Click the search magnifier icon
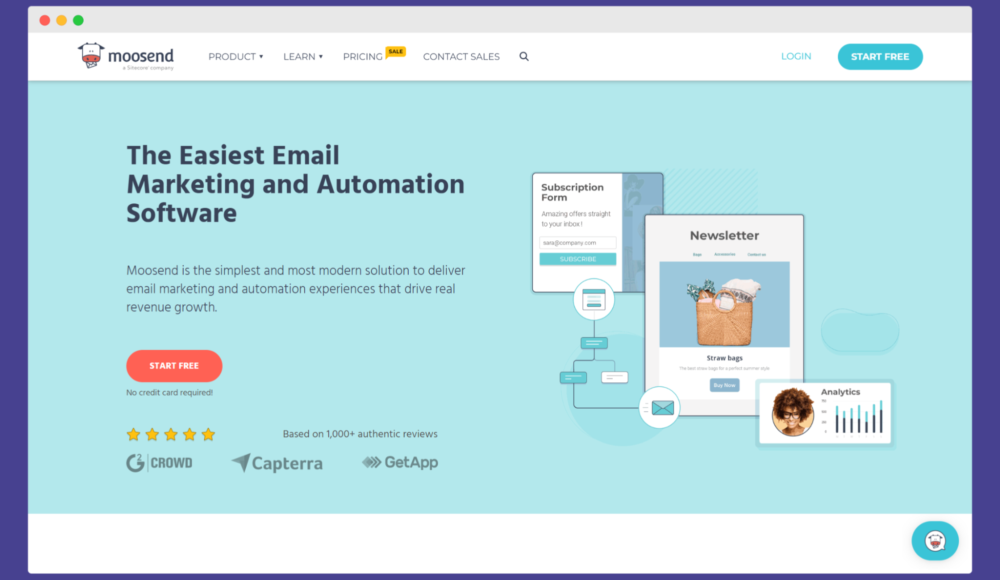The image size is (1000, 580). click(x=523, y=56)
